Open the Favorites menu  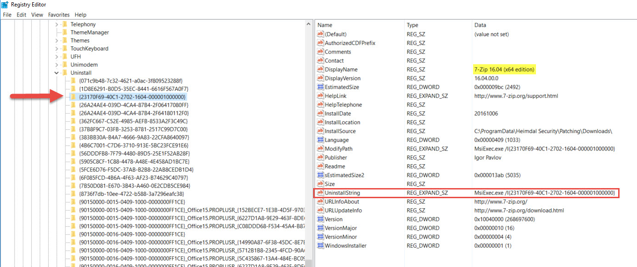[x=59, y=15]
